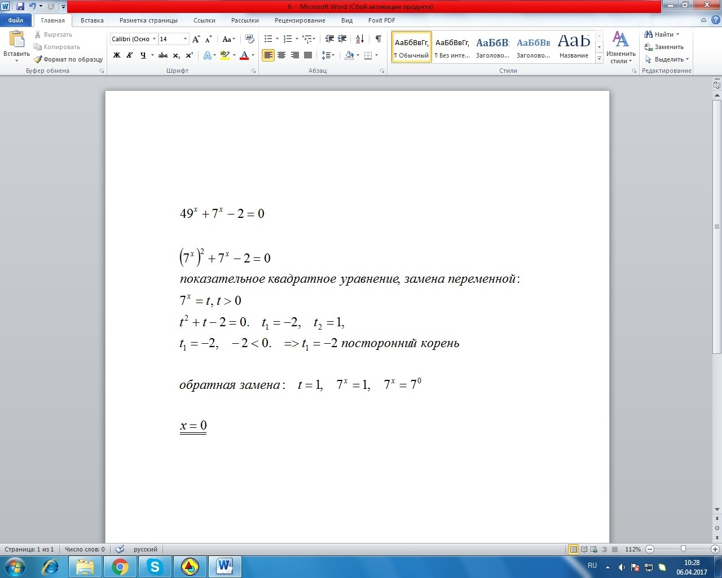Image resolution: width=722 pixels, height=578 pixels.
Task: Click the русский language indicator in the status bar
Action: (x=146, y=549)
